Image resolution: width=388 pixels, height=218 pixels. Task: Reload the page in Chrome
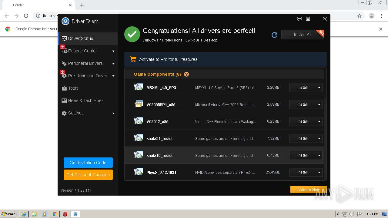click(26, 16)
